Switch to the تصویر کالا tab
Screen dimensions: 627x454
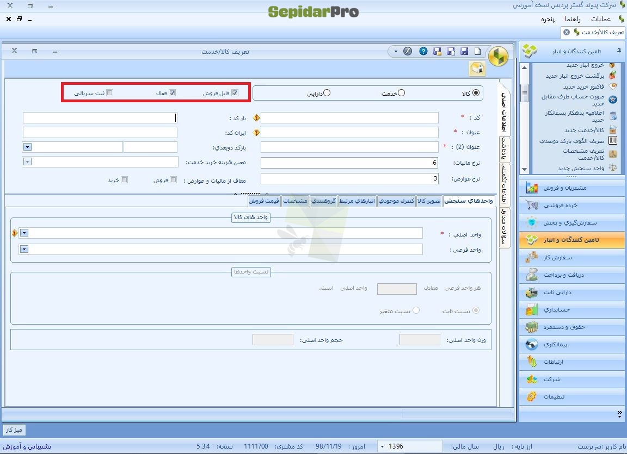tap(429, 201)
